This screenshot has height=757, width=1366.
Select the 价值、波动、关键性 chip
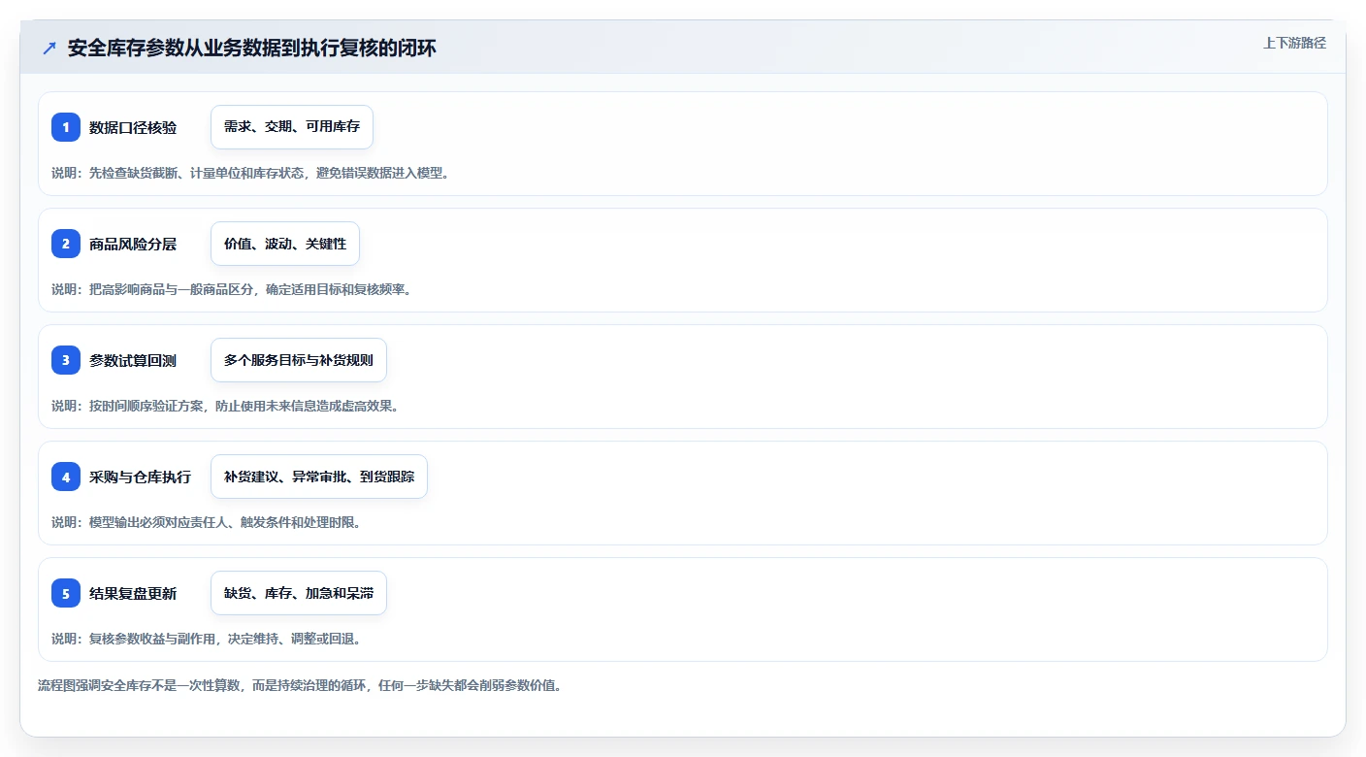(285, 244)
